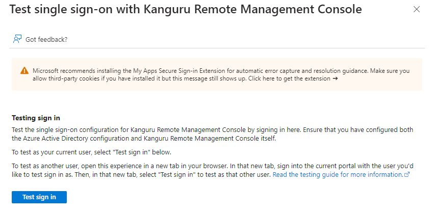Click the panel title mentioning Kanguru Remote Management Console
Screen dimensions: 433x213
(186, 9)
